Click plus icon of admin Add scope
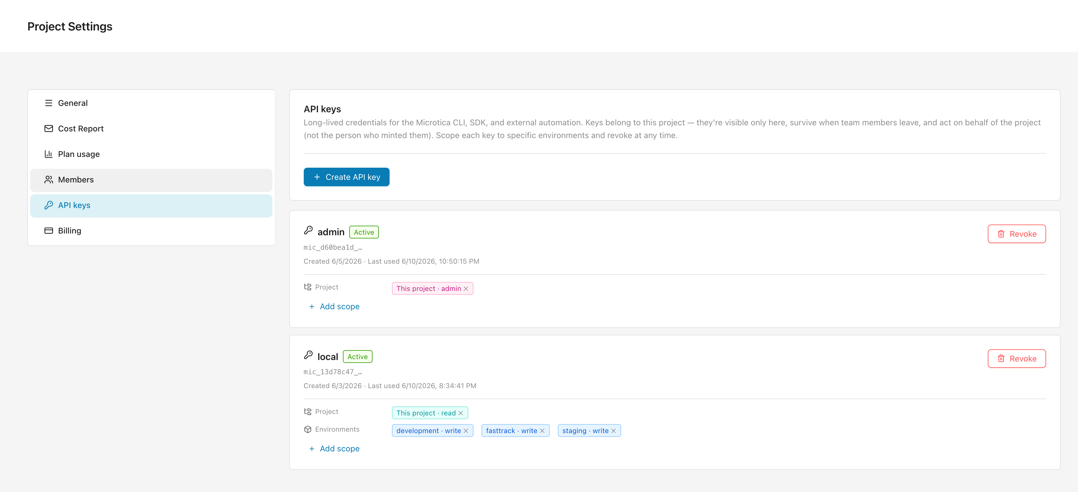The height and width of the screenshot is (492, 1078). click(x=312, y=307)
